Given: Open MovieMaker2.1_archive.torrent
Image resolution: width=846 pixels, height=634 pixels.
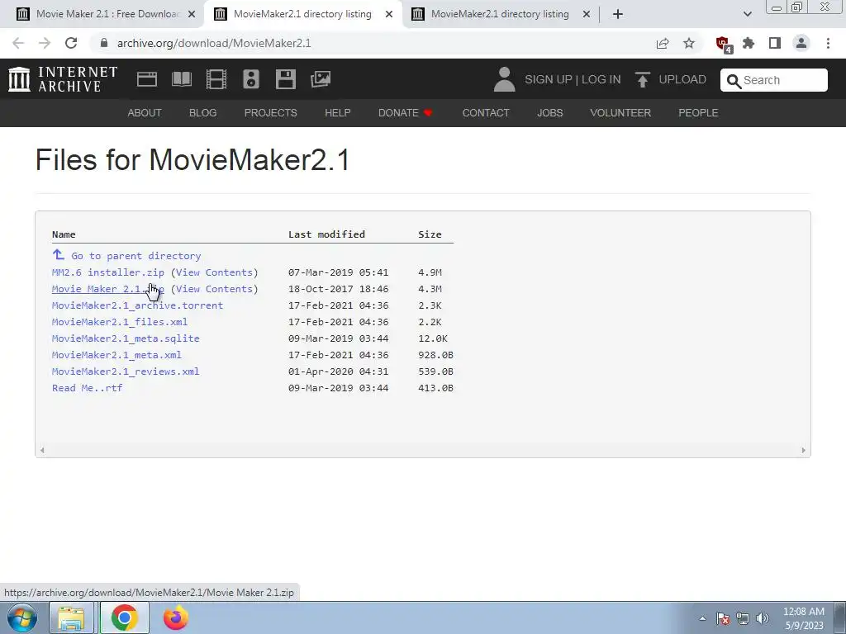Looking at the screenshot, I should pyautogui.click(x=138, y=305).
